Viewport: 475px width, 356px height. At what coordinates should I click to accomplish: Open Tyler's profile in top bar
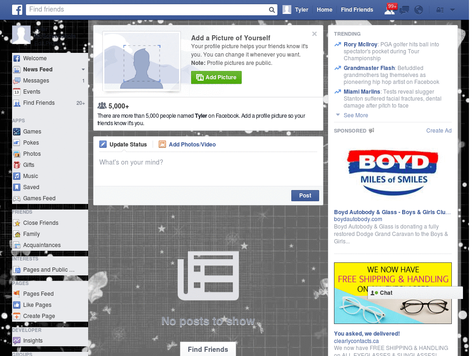[295, 10]
